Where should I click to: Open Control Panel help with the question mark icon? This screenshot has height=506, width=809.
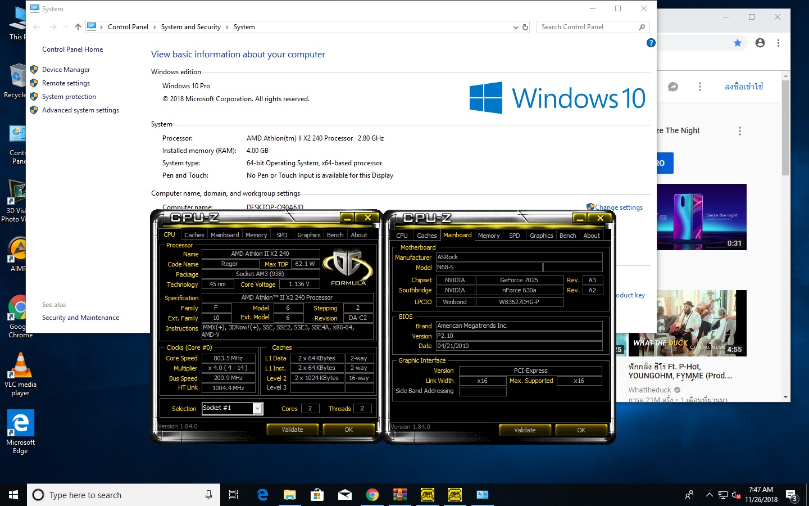click(x=651, y=43)
